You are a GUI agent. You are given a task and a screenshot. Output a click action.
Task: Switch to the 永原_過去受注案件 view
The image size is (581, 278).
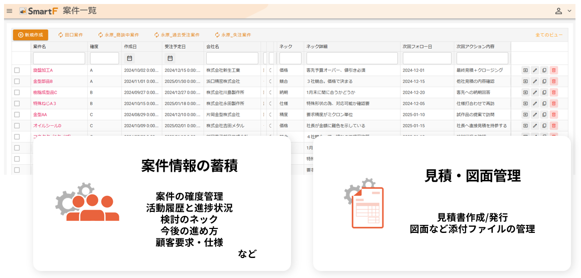[177, 35]
